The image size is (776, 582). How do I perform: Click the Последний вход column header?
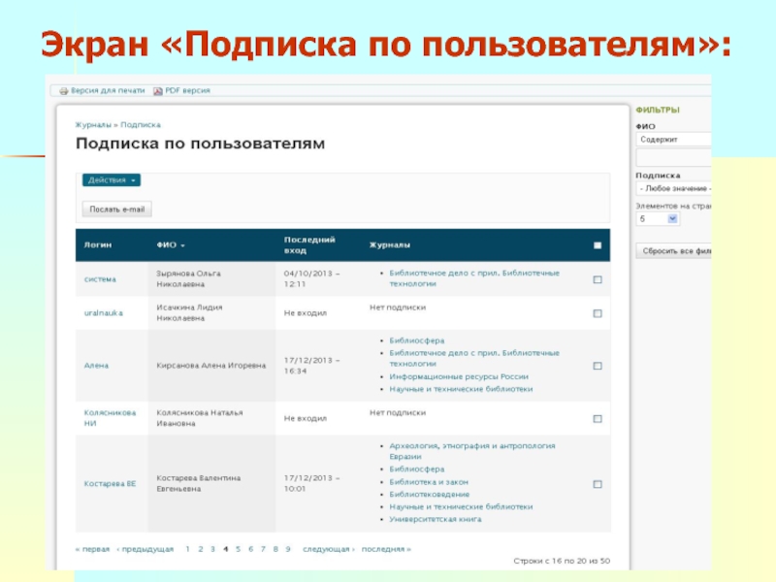click(309, 245)
